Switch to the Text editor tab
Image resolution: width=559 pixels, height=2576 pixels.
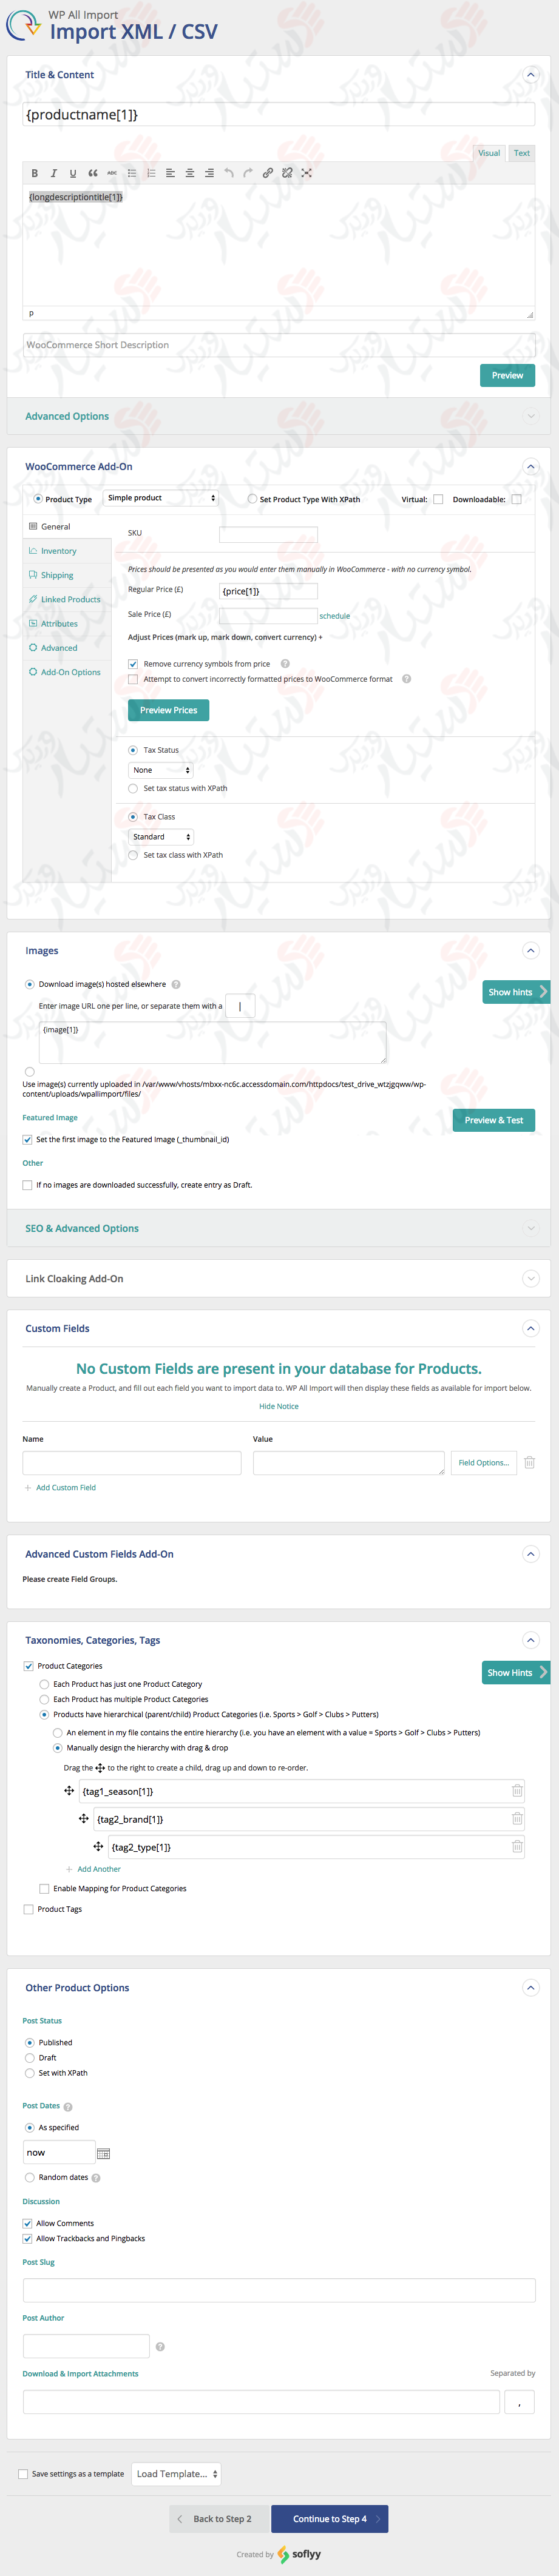(521, 153)
